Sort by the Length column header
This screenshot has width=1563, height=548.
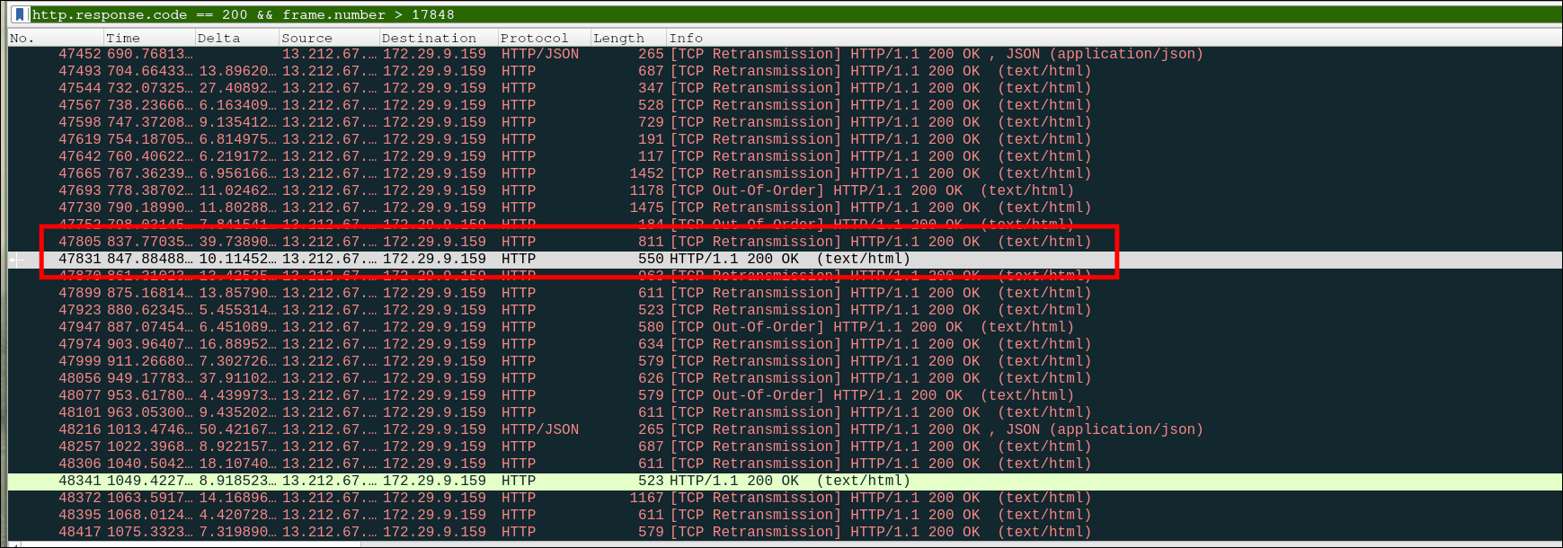click(628, 38)
